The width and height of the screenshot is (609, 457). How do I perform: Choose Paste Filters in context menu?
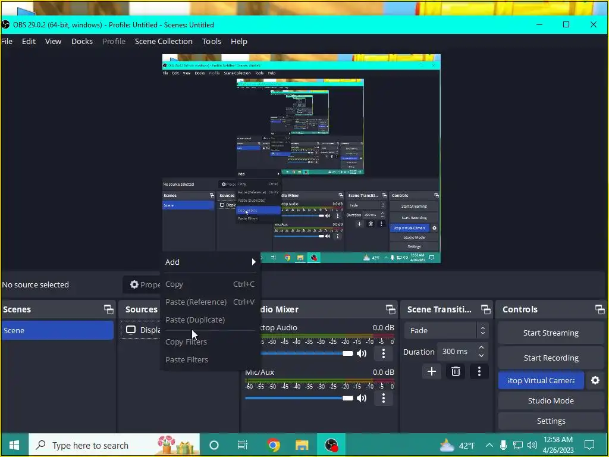click(210, 360)
